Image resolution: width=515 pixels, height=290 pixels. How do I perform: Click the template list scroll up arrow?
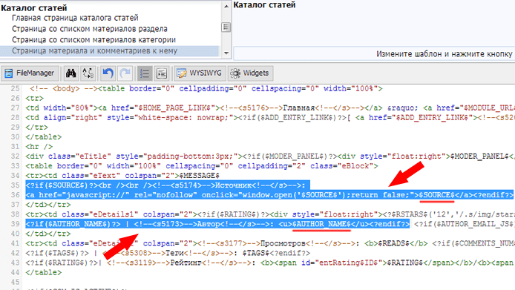point(226,7)
